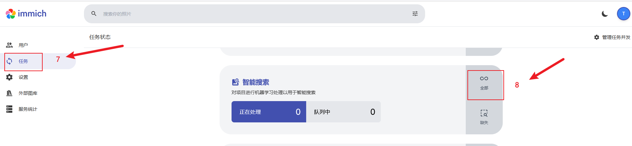The image size is (632, 146).
Task: Open 服务统计 sidebar entry
Action: pos(28,109)
